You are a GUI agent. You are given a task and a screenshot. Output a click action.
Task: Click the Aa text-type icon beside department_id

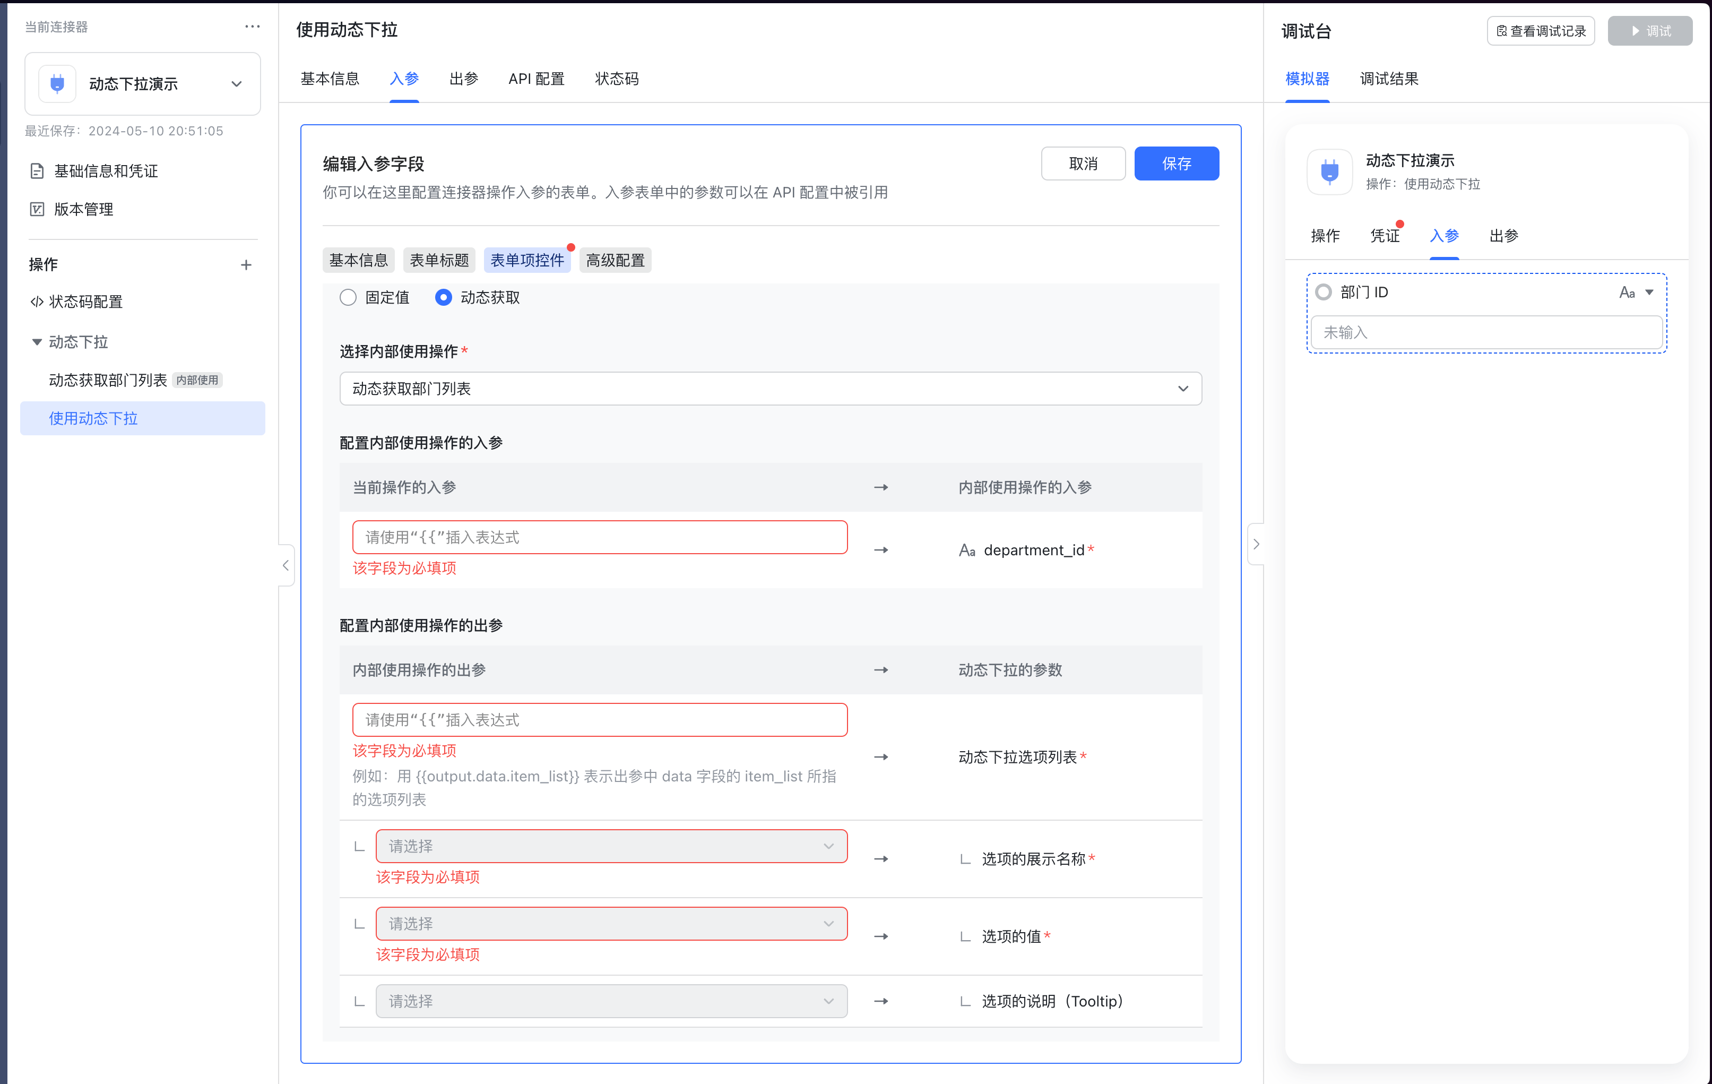967,550
